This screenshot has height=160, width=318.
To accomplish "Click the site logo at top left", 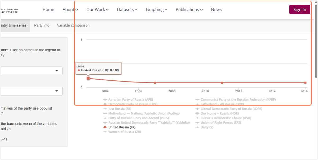I will [x=9, y=11].
